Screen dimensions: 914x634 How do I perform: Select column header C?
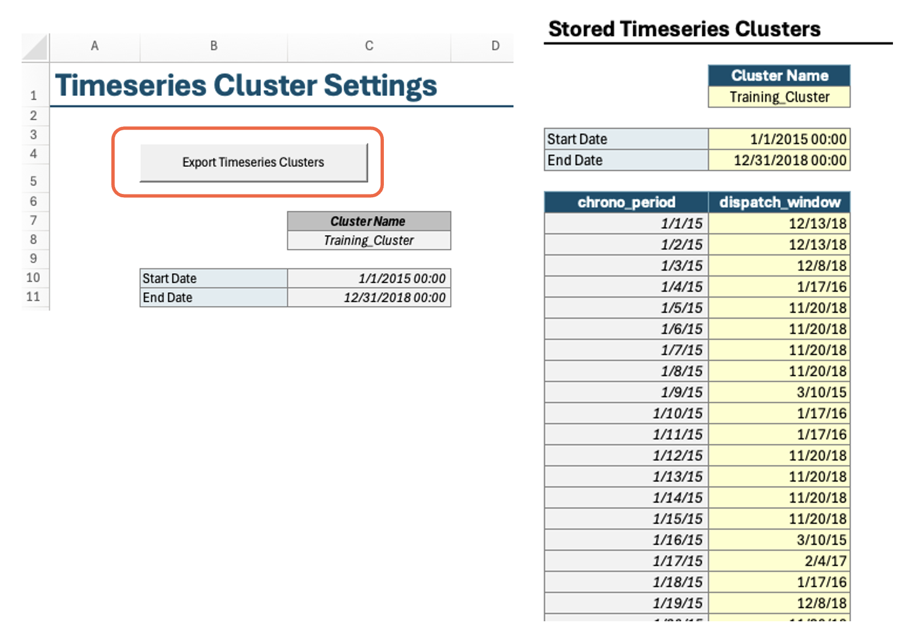[x=368, y=46]
